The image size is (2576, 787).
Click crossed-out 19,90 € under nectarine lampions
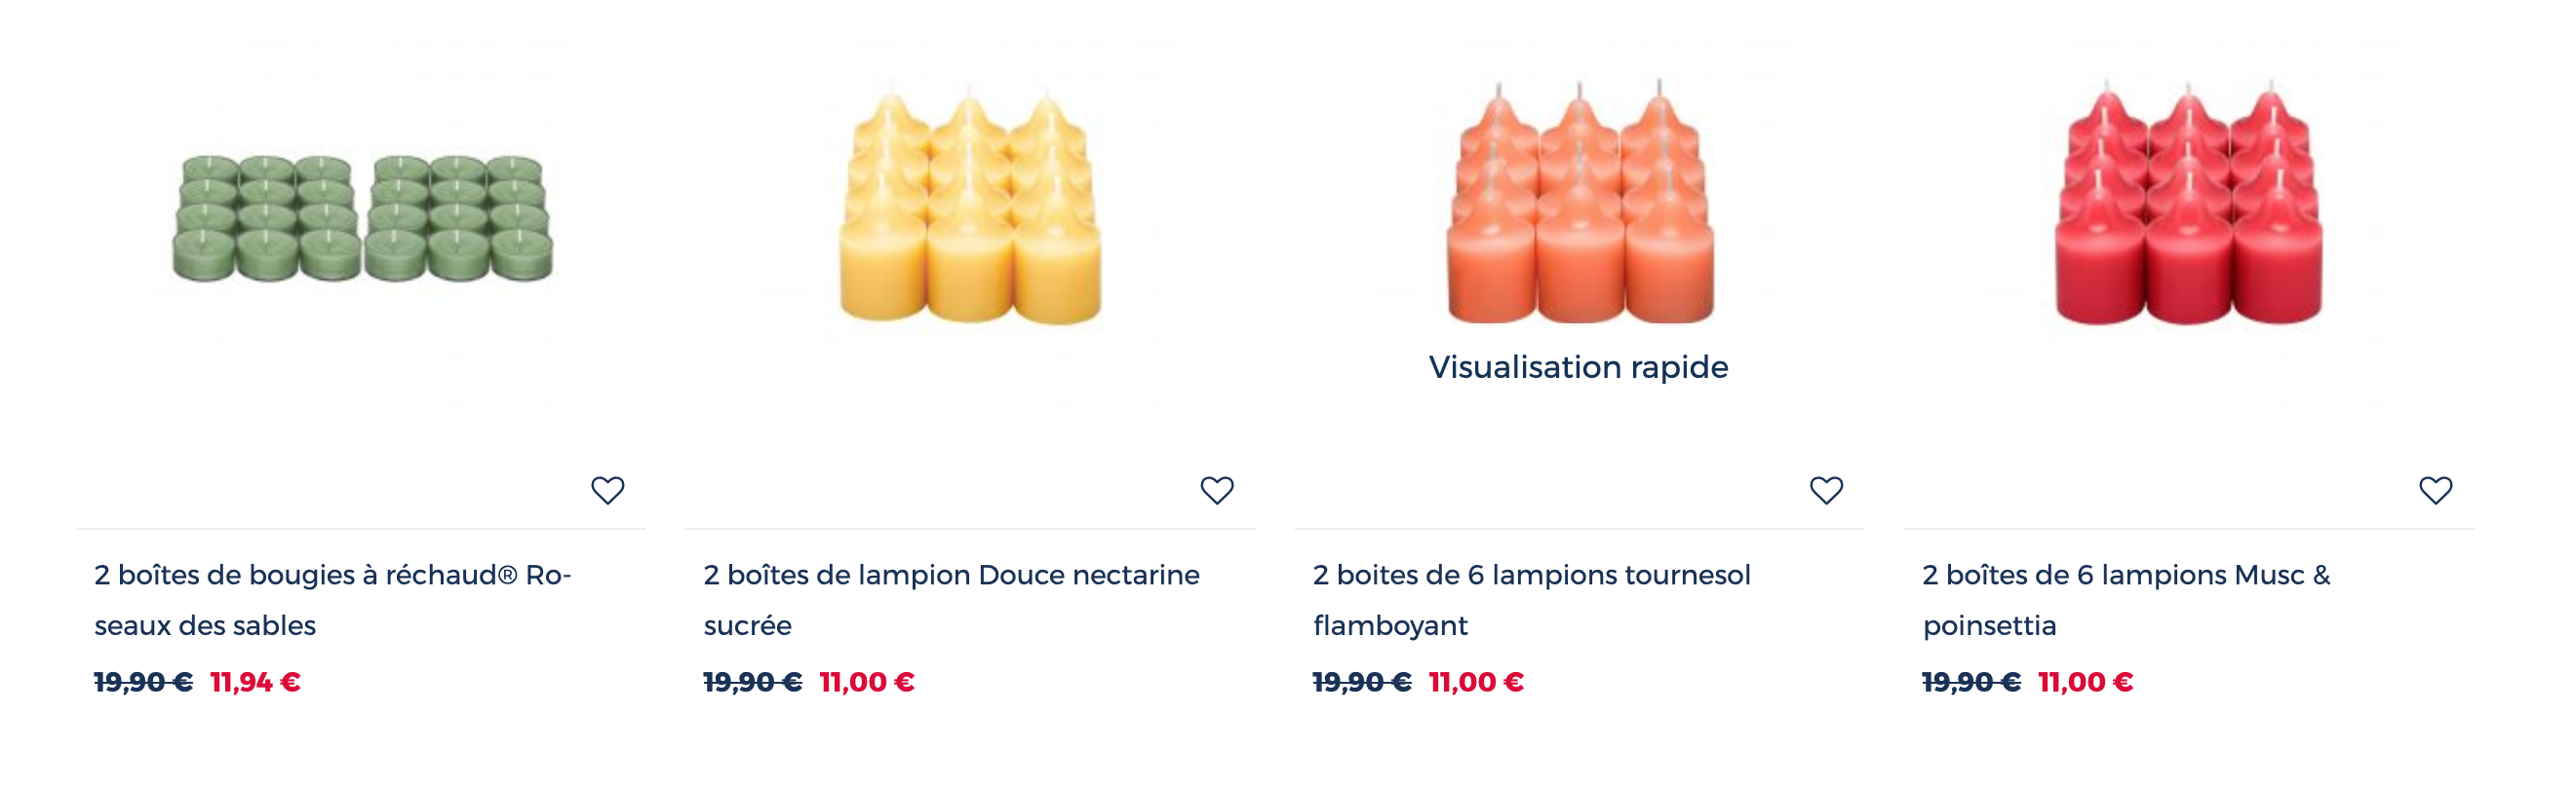coord(752,682)
